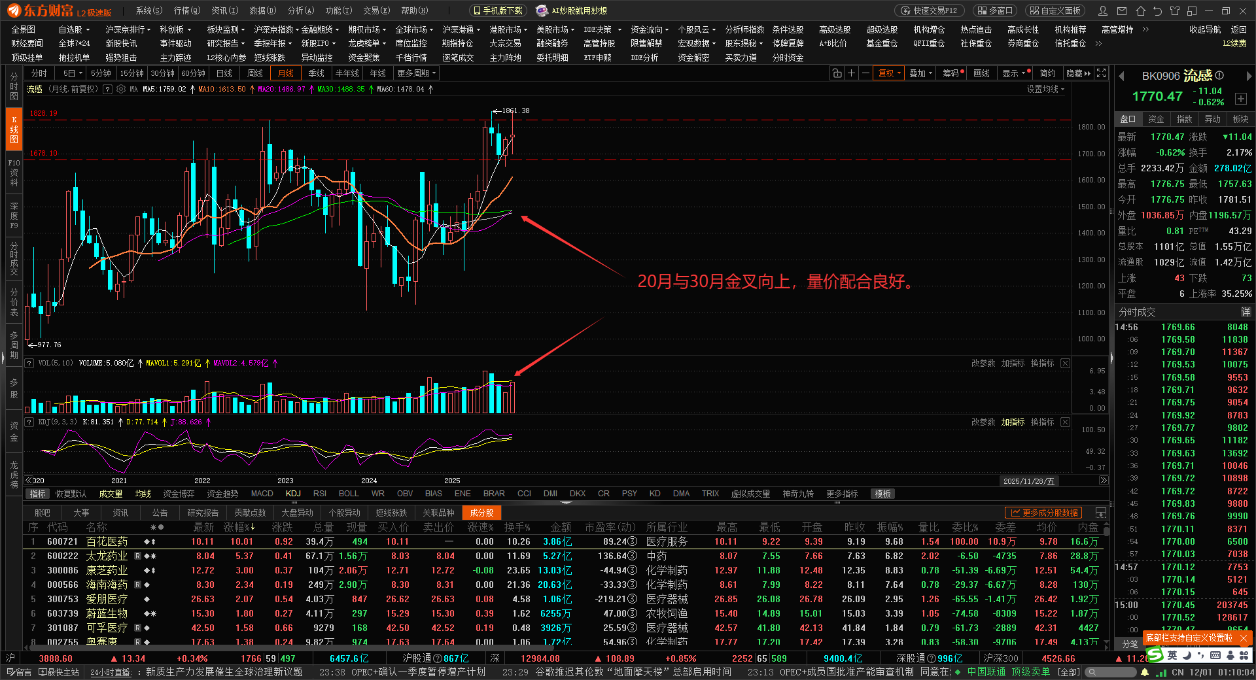Open the mail messages icon
Screen dimensions: 1256x680
1122,11
